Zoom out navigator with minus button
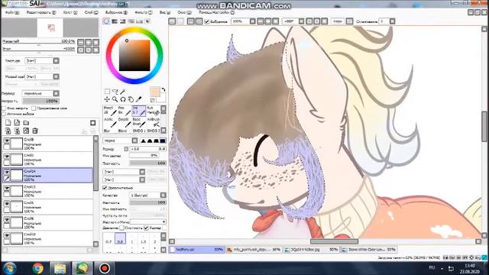Image resolution: width=489 pixels, height=275 pixels. (81, 42)
